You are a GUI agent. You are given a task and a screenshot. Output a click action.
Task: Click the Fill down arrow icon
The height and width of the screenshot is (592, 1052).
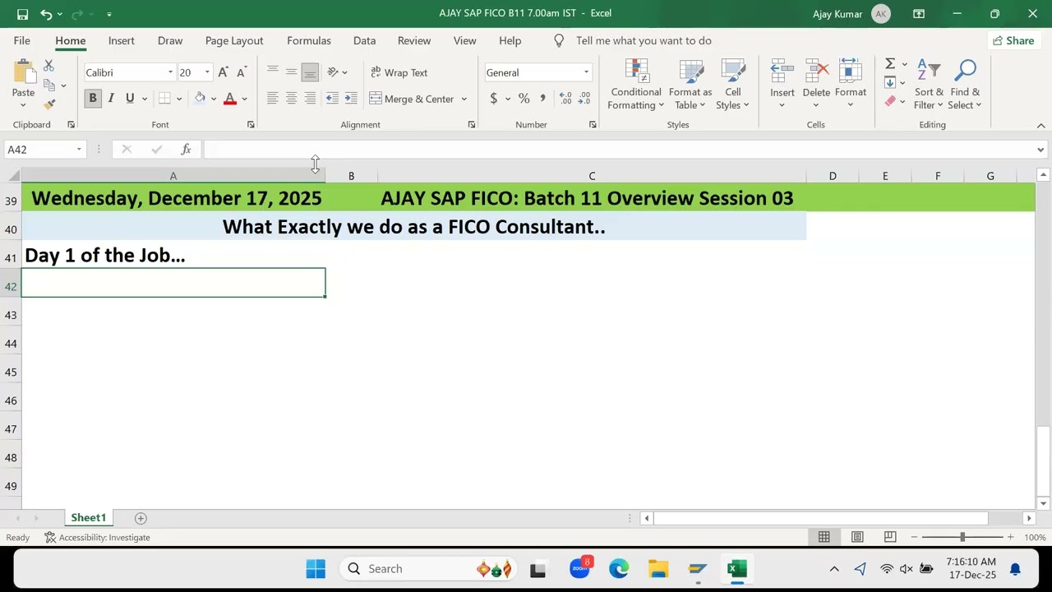890,83
